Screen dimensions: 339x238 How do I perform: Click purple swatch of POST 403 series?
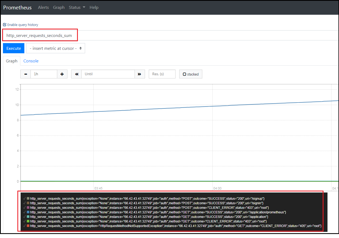[x=28, y=207]
